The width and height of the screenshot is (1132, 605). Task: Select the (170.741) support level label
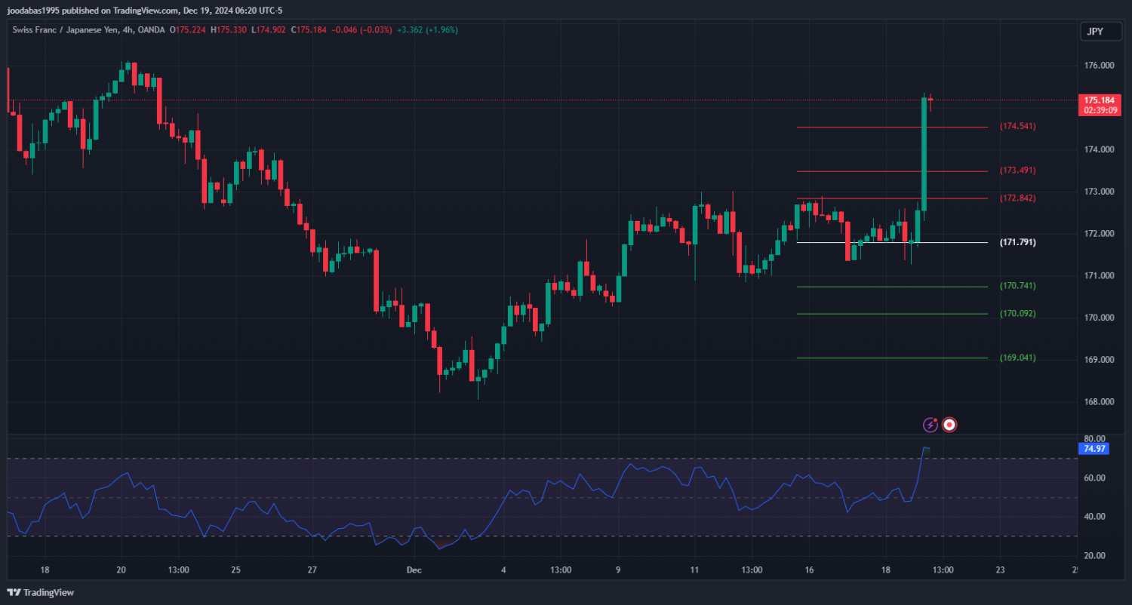pos(1018,287)
